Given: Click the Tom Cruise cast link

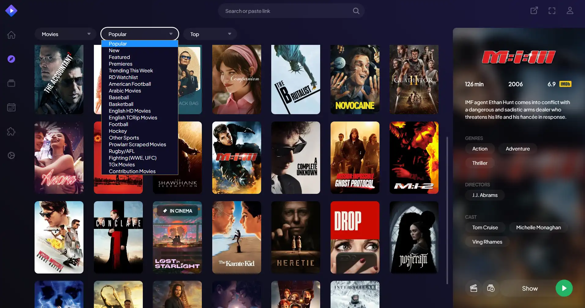Looking at the screenshot, I should pos(485,227).
